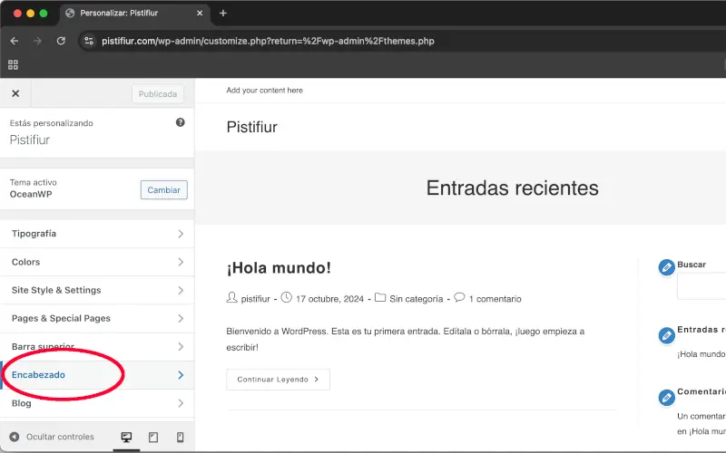The width and height of the screenshot is (726, 453).
Task: Click edit pencil icon next to Buscar widget
Action: (x=667, y=267)
